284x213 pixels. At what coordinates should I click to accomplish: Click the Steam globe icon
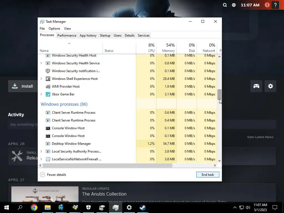[x=234, y=5]
